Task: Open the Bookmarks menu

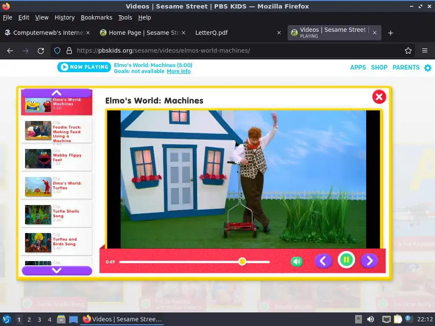Action: 96,17
